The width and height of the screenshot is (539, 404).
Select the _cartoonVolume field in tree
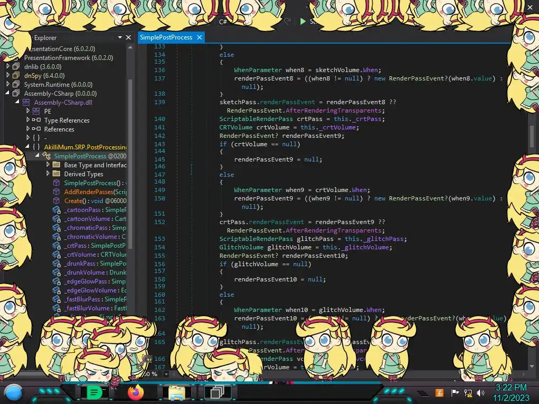click(x=95, y=218)
